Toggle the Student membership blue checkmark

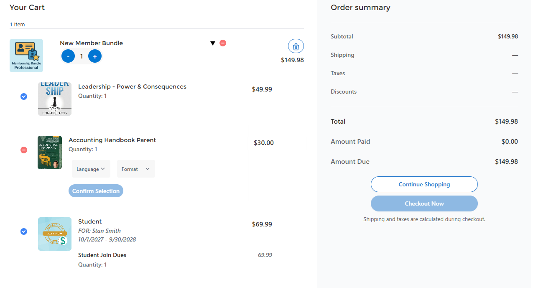pyautogui.click(x=24, y=231)
